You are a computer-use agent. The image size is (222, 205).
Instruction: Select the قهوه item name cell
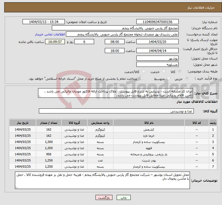(x=149, y=148)
